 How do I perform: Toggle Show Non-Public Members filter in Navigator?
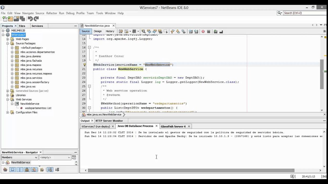[27, 169]
